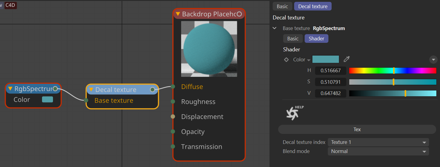Open the Blend mode dropdown
Image resolution: width=440 pixels, height=167 pixels.
pyautogui.click(x=378, y=151)
